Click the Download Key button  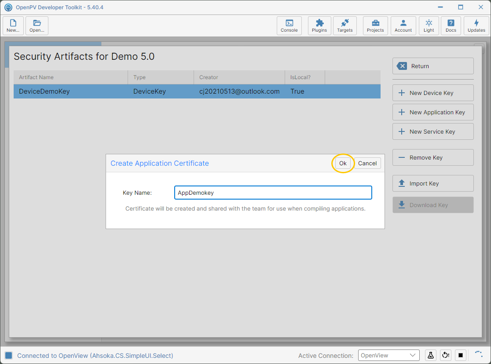tap(433, 205)
